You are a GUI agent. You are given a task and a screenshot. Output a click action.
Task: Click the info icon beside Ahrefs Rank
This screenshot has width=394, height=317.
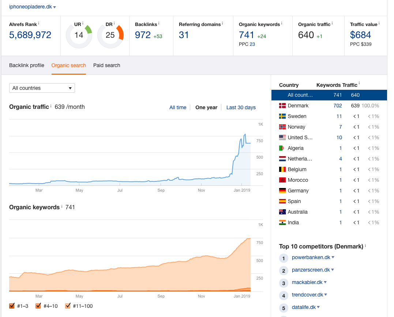coord(39,23)
